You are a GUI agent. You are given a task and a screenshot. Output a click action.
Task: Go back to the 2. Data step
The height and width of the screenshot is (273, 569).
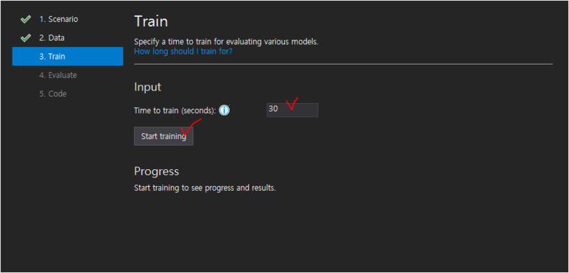(x=52, y=38)
